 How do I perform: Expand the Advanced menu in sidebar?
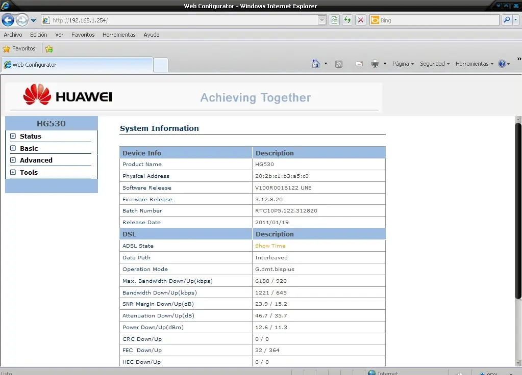click(13, 160)
